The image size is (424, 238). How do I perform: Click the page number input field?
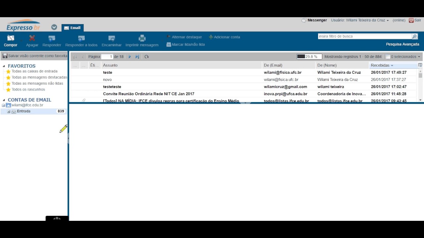tap(107, 57)
